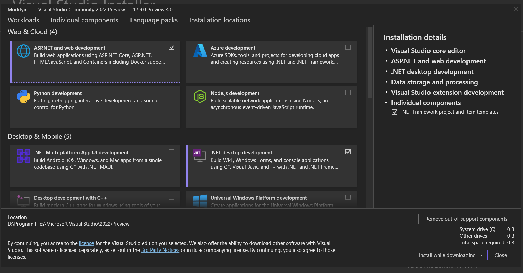Image resolution: width=523 pixels, height=273 pixels.
Task: Check the Azure development workload box
Action: 348,47
